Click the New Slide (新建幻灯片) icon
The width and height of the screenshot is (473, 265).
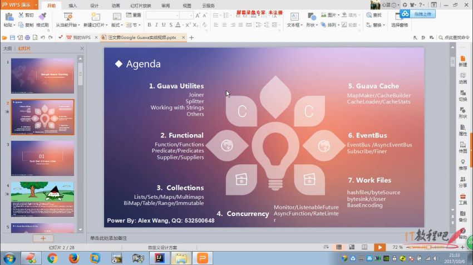[x=96, y=17]
